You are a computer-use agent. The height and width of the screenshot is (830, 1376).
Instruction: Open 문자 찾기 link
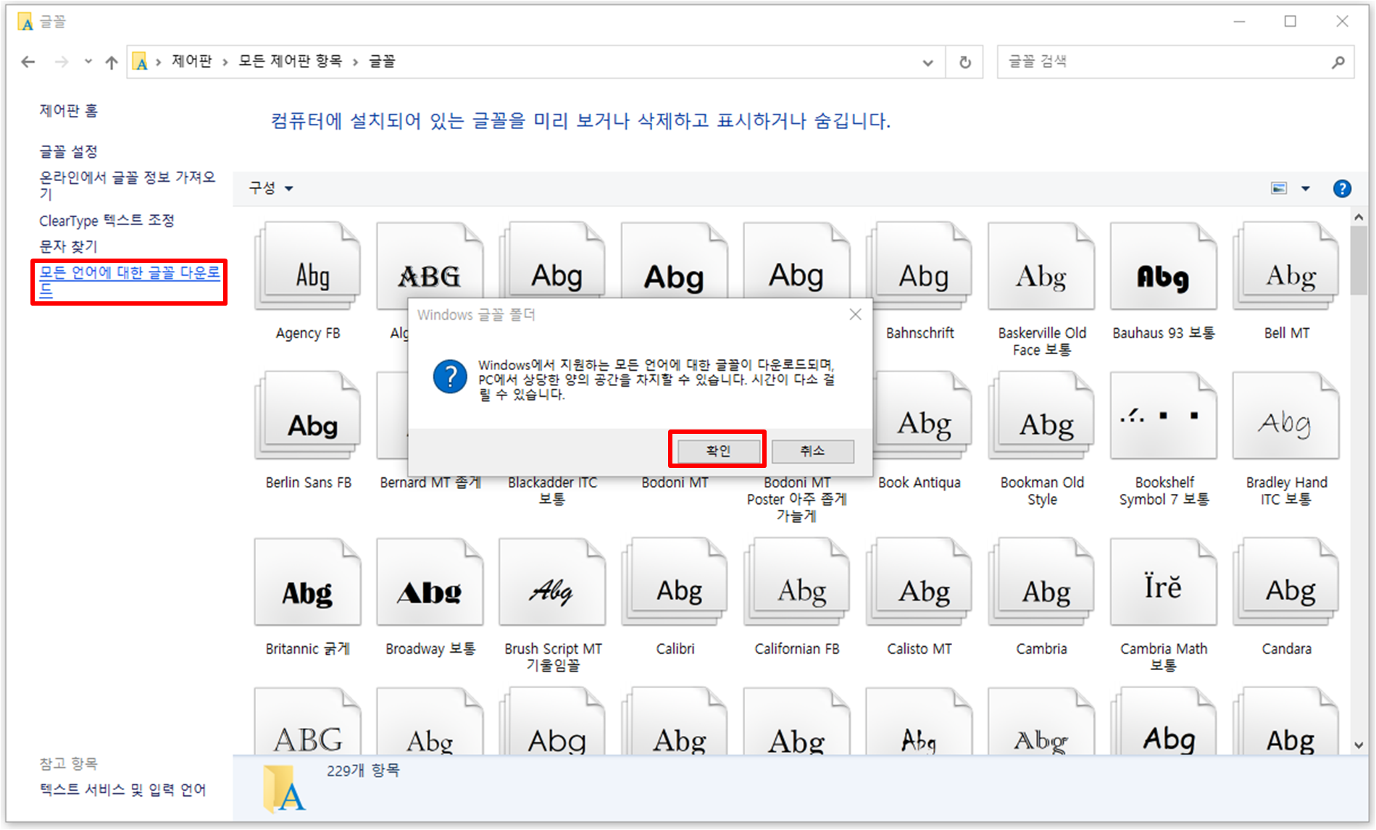coord(68,246)
